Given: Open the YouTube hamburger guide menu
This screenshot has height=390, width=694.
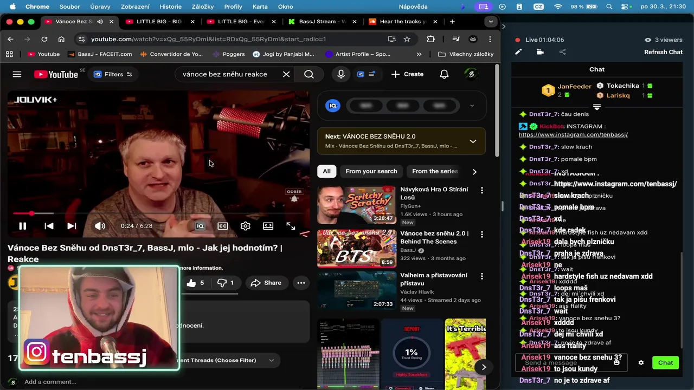Looking at the screenshot, I should point(17,74).
